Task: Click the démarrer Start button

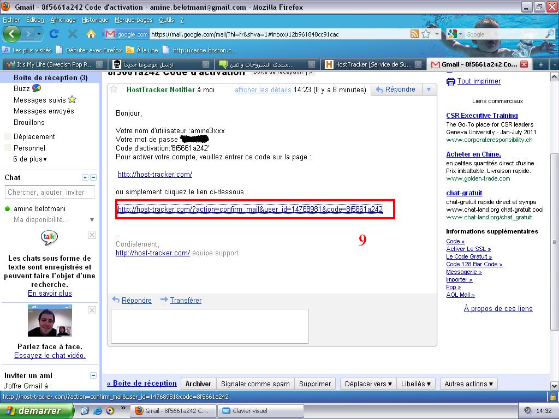Action: tap(37, 411)
